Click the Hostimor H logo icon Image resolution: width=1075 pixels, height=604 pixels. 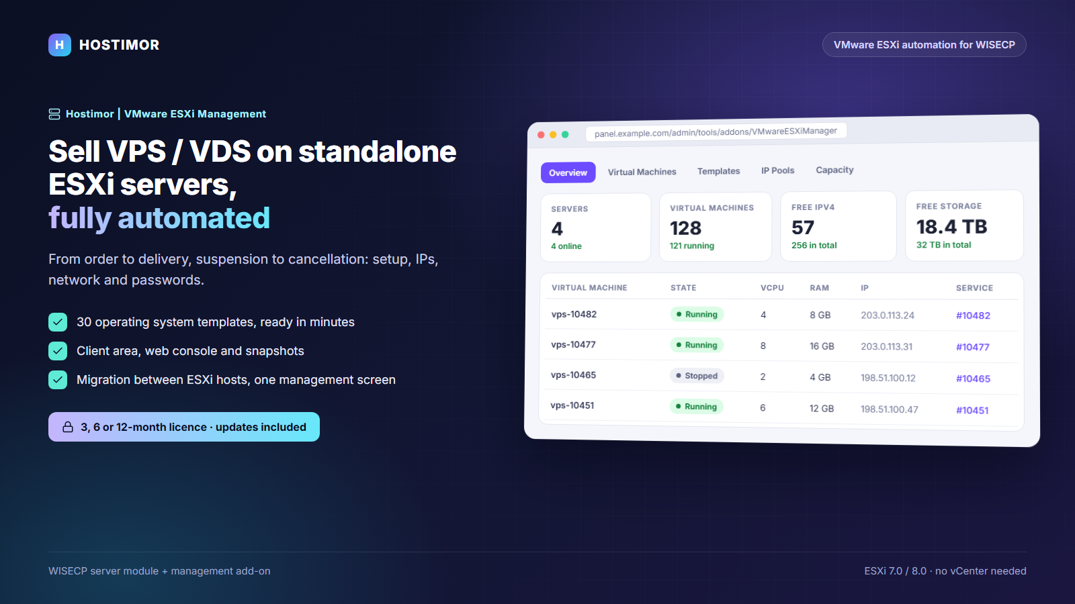tap(60, 45)
